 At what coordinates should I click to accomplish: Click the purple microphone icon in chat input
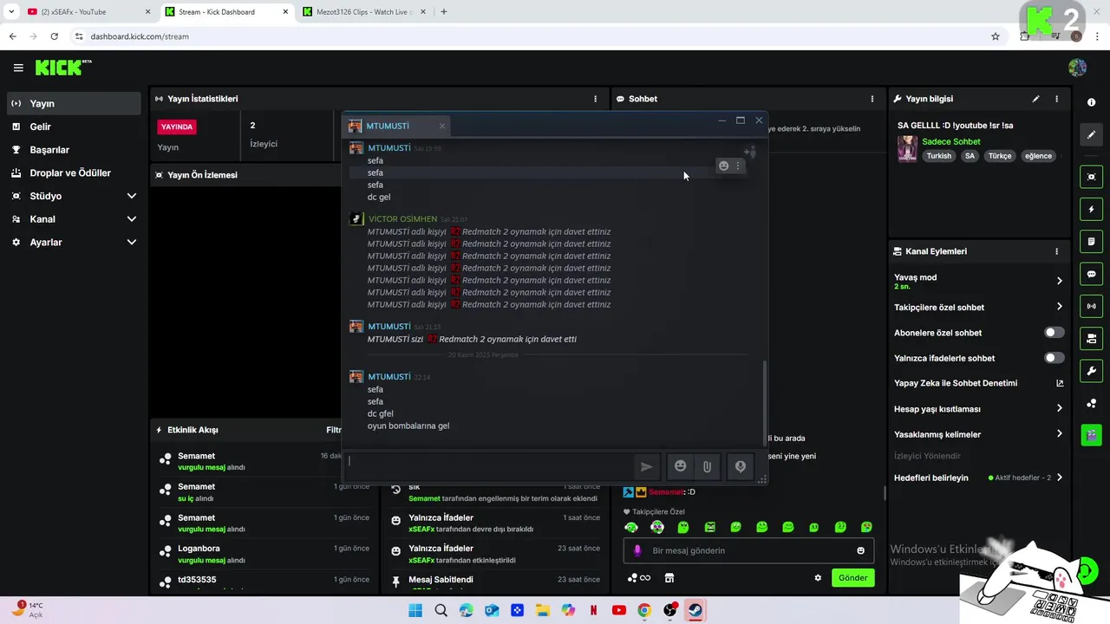click(x=637, y=550)
